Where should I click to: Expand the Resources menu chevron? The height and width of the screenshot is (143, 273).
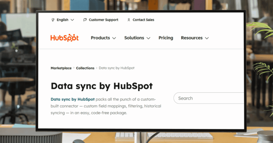coord(207,38)
